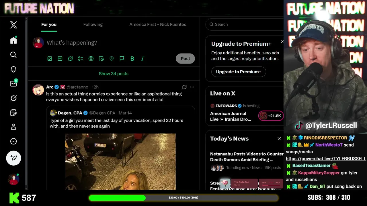Dismiss the Premium+ upgrade card
The width and height of the screenshot is (367, 206).
[282, 41]
